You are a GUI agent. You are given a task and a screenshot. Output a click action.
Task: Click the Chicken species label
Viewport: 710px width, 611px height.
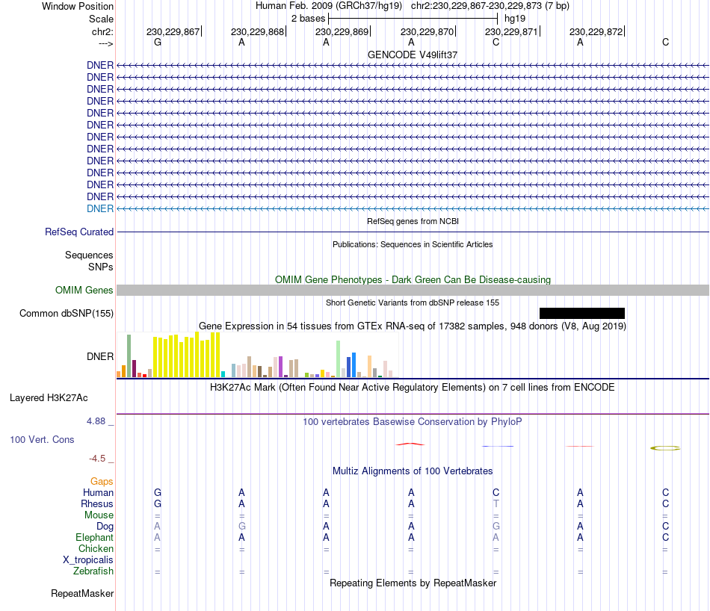pos(96,548)
